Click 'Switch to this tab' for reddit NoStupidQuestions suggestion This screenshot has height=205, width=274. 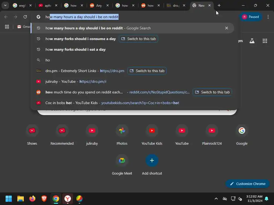point(212,92)
